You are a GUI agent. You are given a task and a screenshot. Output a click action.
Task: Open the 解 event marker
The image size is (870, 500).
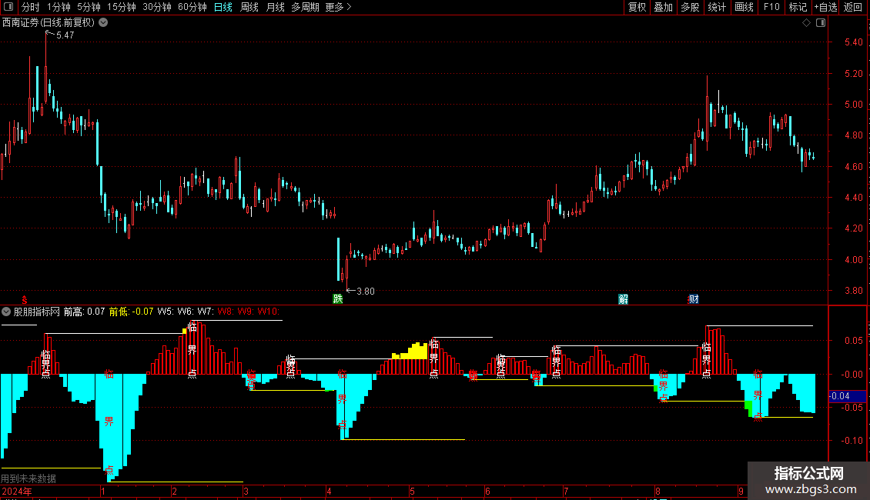click(623, 299)
